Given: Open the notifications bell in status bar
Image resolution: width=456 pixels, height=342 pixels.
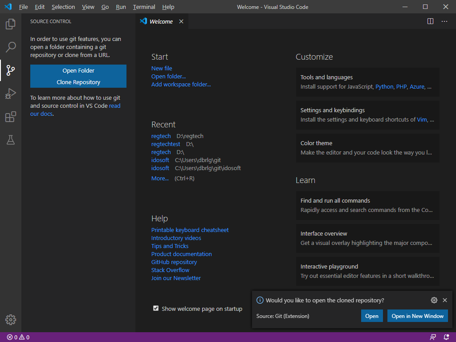Looking at the screenshot, I should pyautogui.click(x=446, y=338).
